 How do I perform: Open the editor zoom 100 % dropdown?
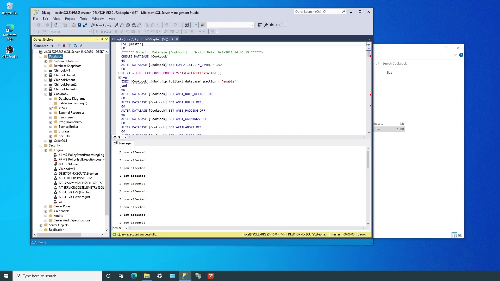pos(126,137)
